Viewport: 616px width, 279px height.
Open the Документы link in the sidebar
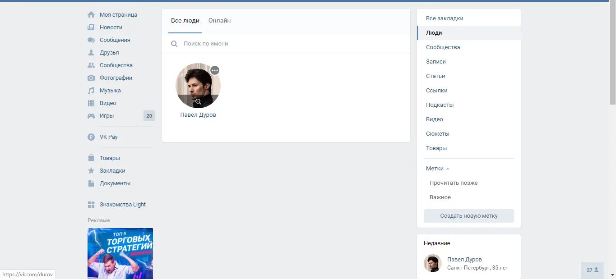[x=115, y=183]
